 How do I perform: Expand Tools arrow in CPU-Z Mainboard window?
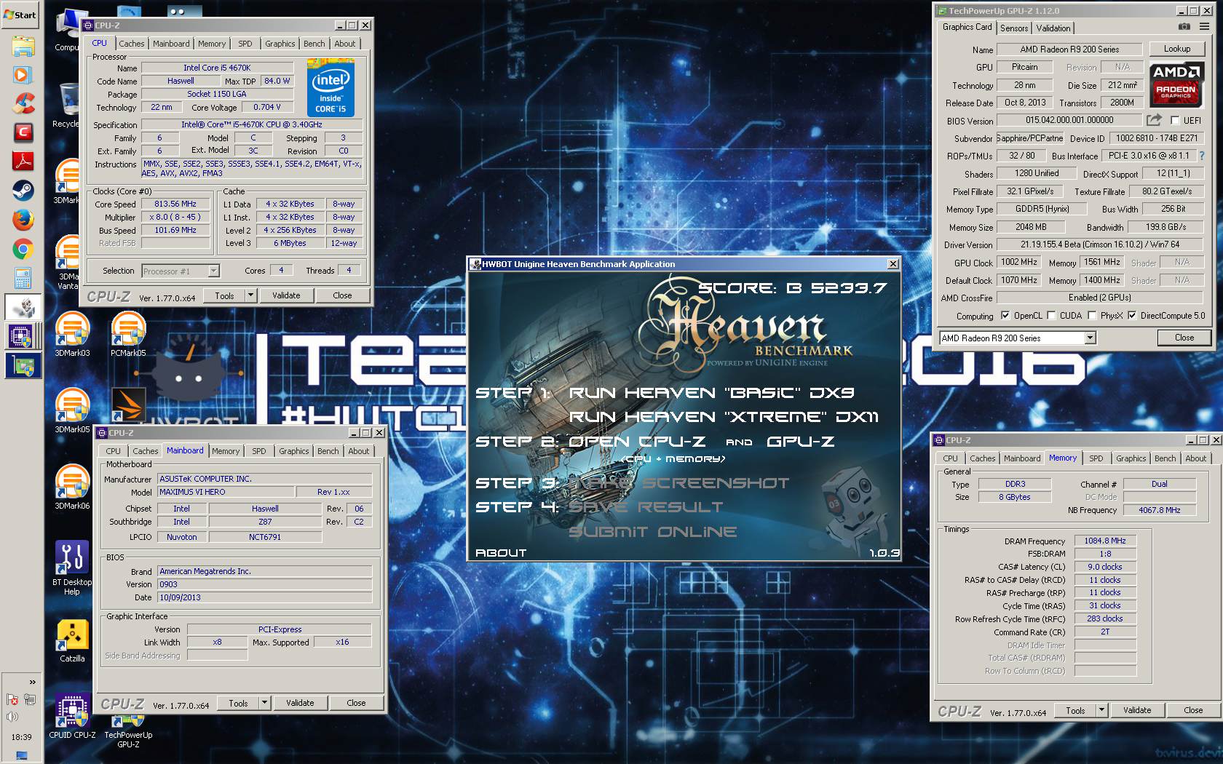[x=265, y=703]
